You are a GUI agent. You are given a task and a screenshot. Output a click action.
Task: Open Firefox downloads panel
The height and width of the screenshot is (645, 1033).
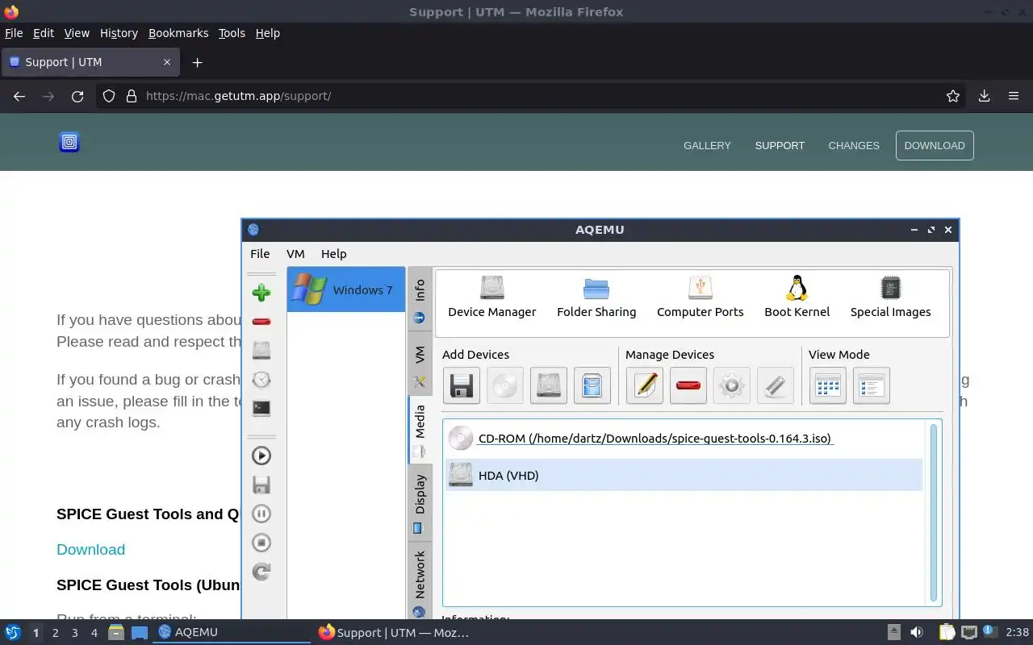[984, 96]
